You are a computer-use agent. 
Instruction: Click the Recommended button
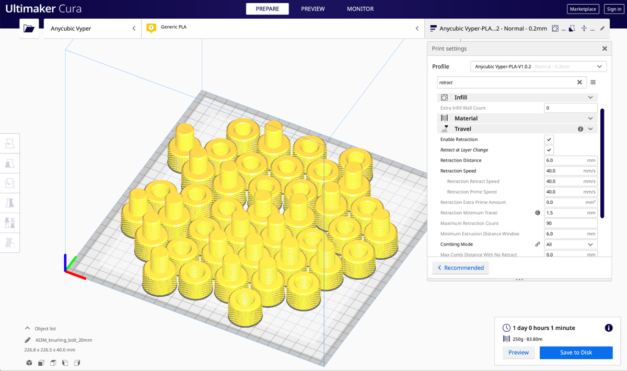point(460,268)
